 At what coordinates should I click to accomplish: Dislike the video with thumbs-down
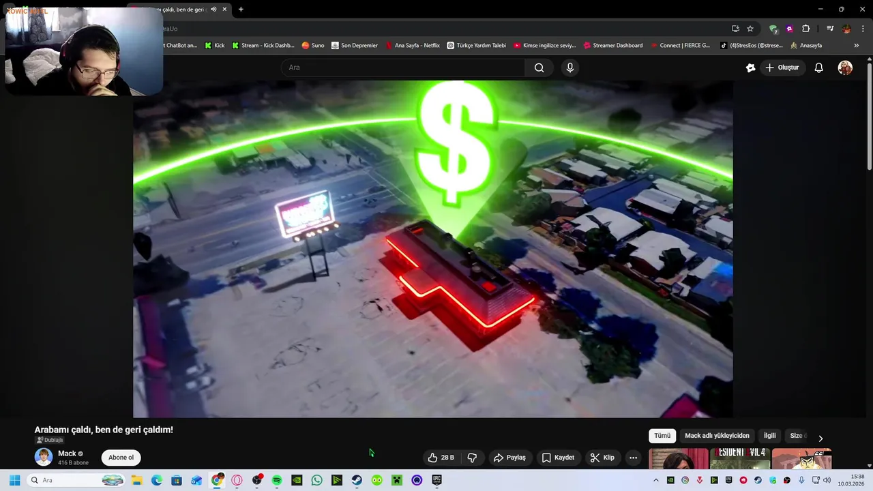472,458
